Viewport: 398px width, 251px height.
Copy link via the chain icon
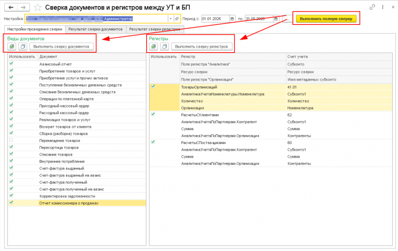(372, 7)
